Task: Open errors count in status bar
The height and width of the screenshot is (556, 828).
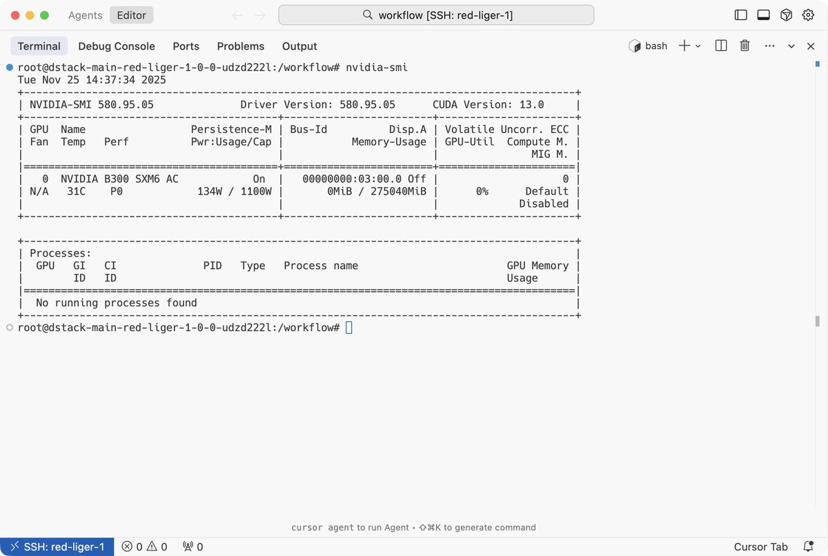Action: click(133, 547)
